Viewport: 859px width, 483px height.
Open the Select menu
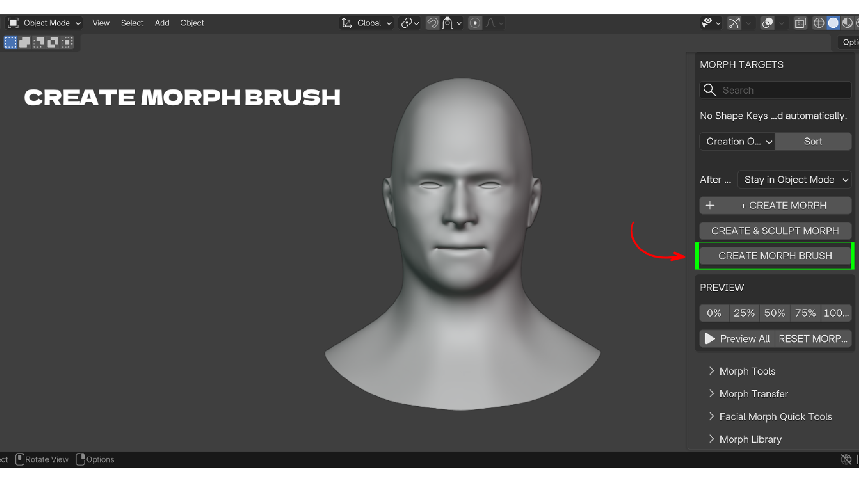[132, 23]
